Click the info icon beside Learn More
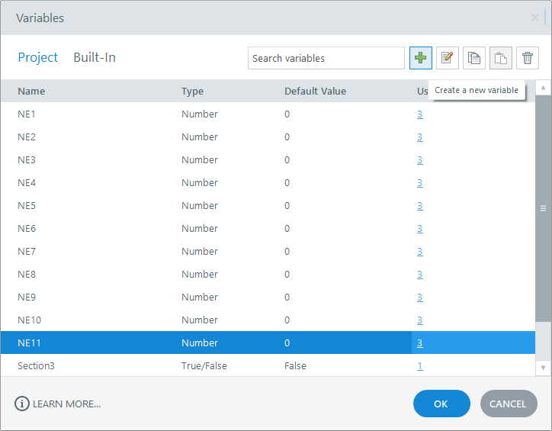This screenshot has height=431, width=552. (22, 404)
